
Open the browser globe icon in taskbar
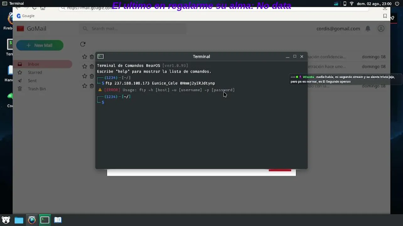coord(32,220)
